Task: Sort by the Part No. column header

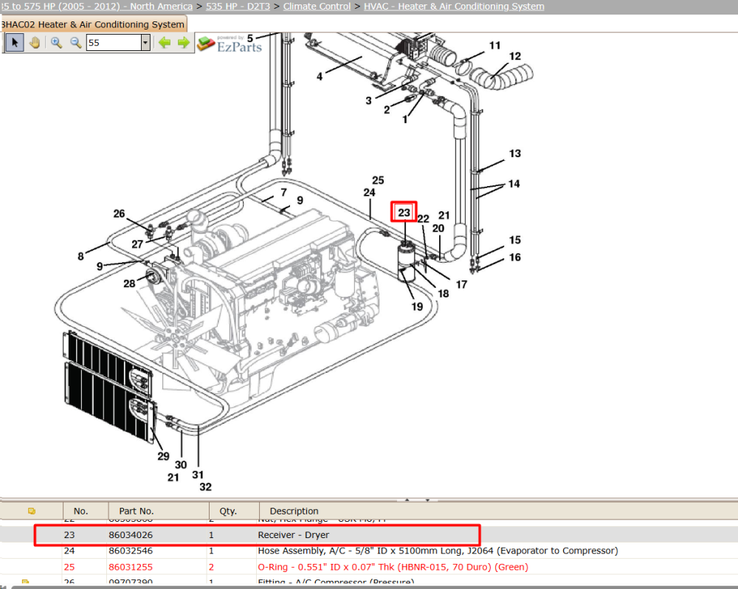Action: [136, 511]
